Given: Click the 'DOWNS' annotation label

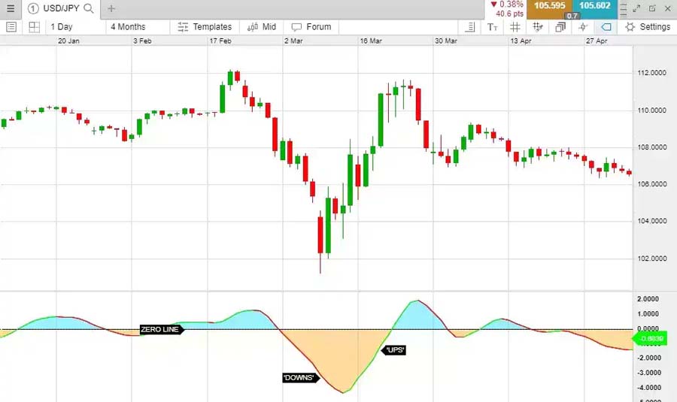Looking at the screenshot, I should tap(301, 378).
